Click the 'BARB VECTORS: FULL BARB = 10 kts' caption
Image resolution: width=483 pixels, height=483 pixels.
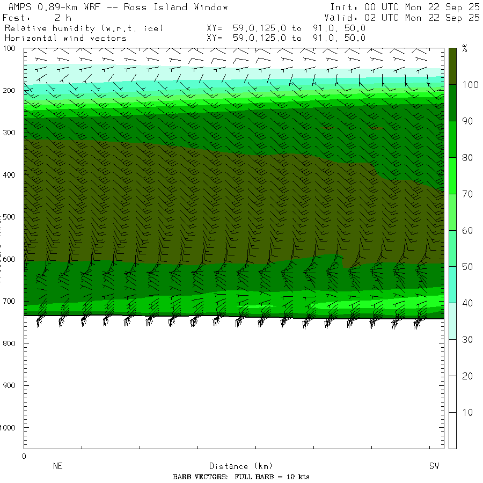point(241,477)
